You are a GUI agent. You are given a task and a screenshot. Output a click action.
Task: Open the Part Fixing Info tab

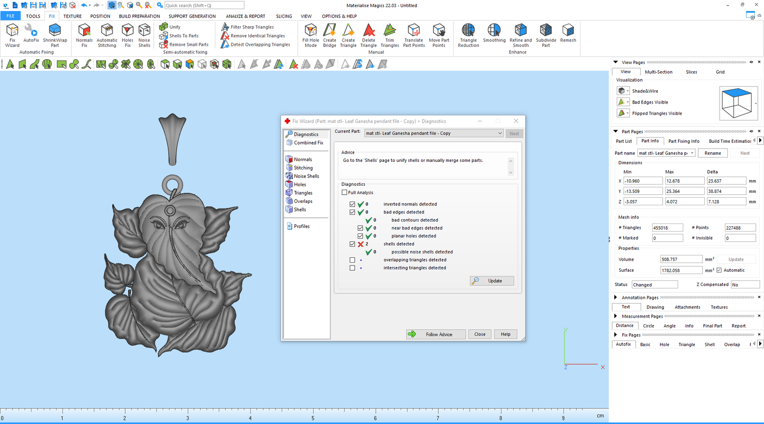(684, 141)
